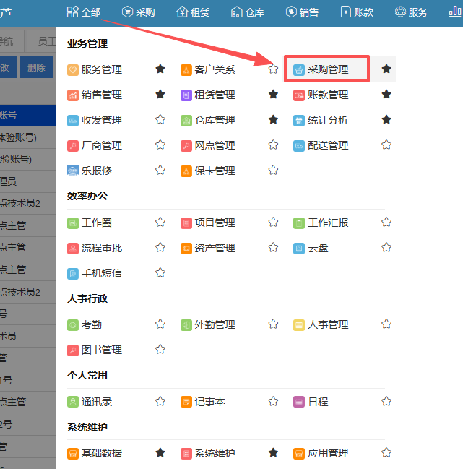This screenshot has height=469, width=463.
Task: Toggle the favorite star beside 配送管理
Action: [386, 145]
